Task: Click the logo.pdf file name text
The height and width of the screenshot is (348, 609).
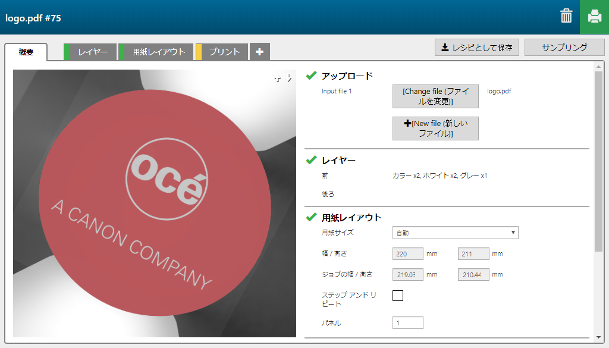Action: [499, 91]
